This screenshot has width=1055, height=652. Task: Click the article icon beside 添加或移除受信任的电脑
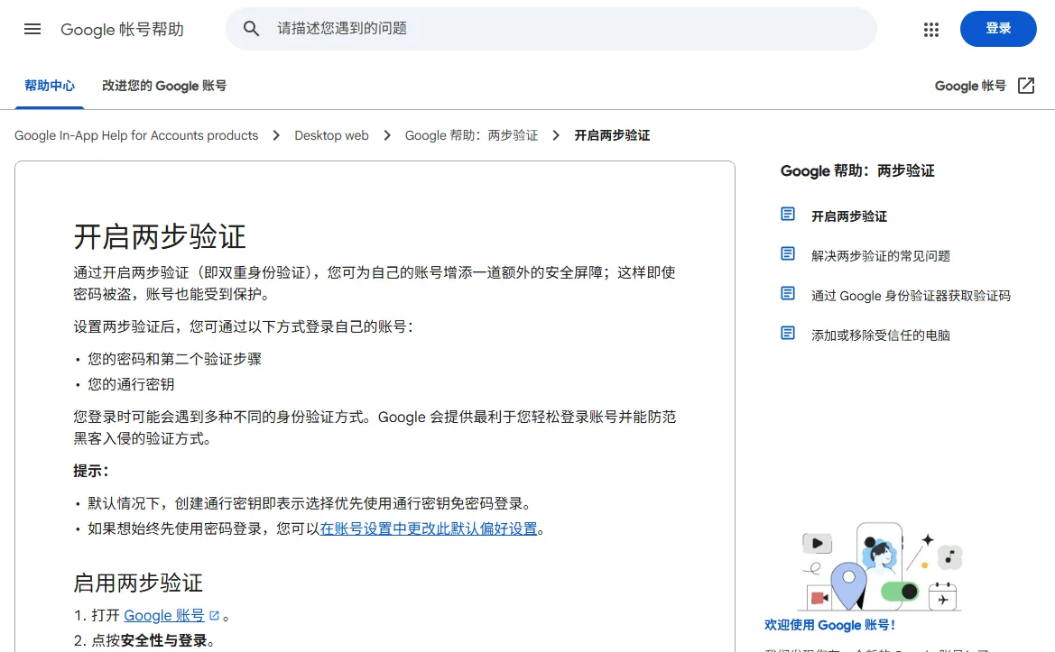click(x=788, y=334)
